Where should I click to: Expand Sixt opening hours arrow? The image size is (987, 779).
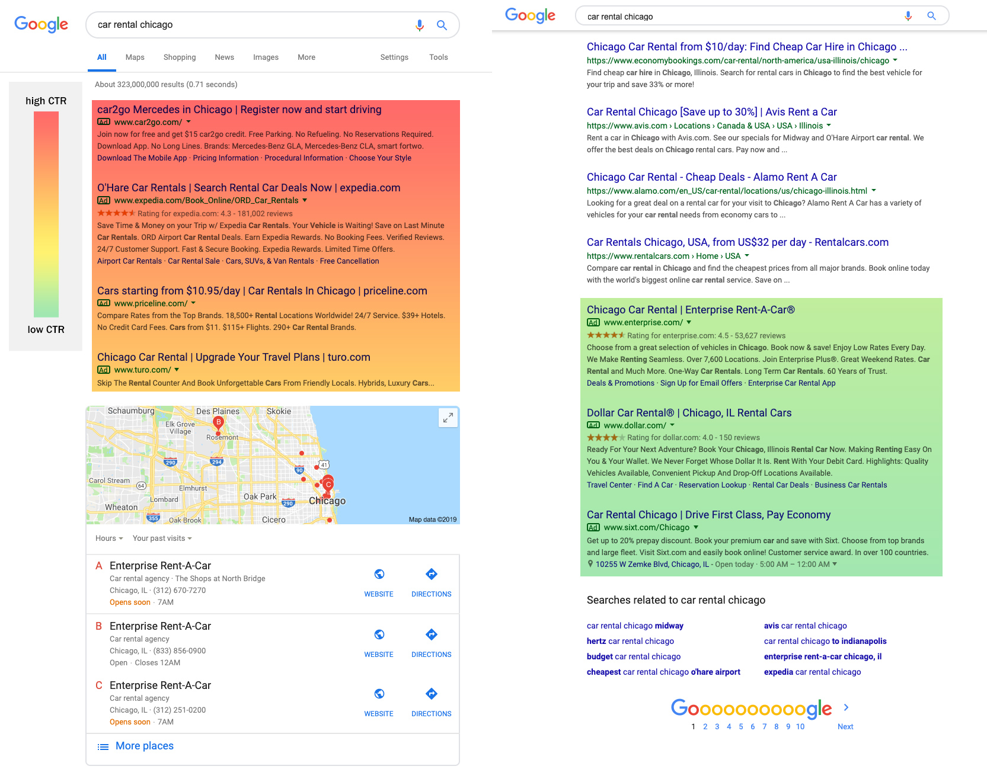pyautogui.click(x=835, y=564)
